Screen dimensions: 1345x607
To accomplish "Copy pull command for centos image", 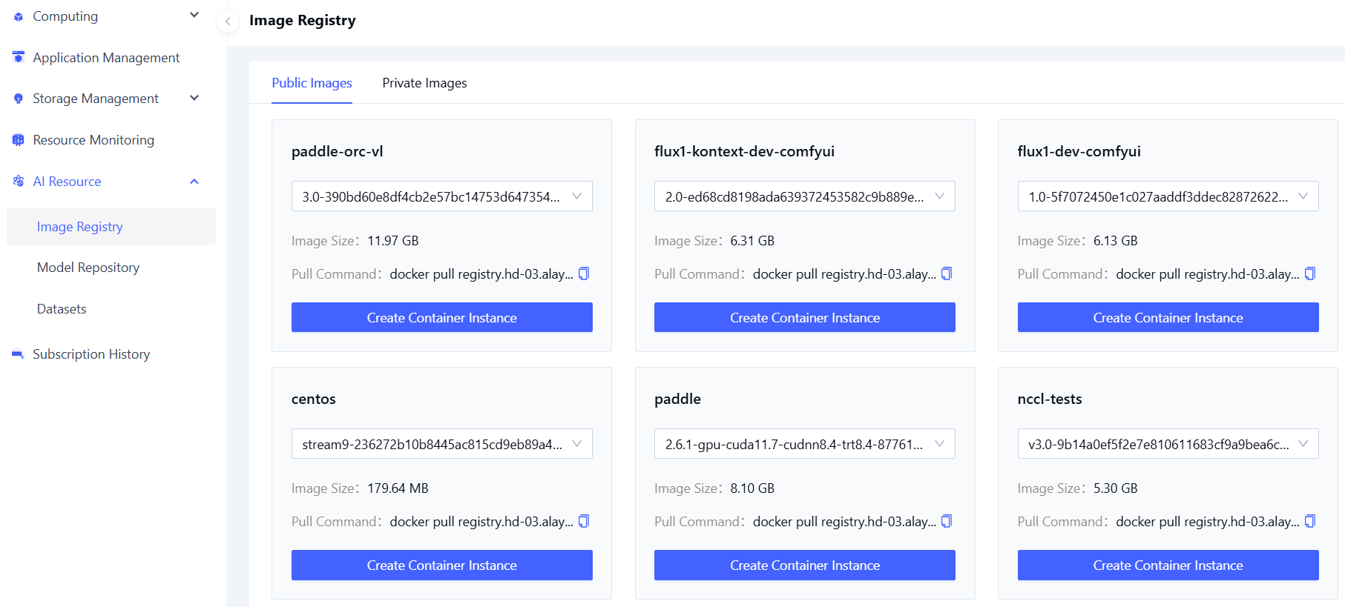I will click(584, 522).
